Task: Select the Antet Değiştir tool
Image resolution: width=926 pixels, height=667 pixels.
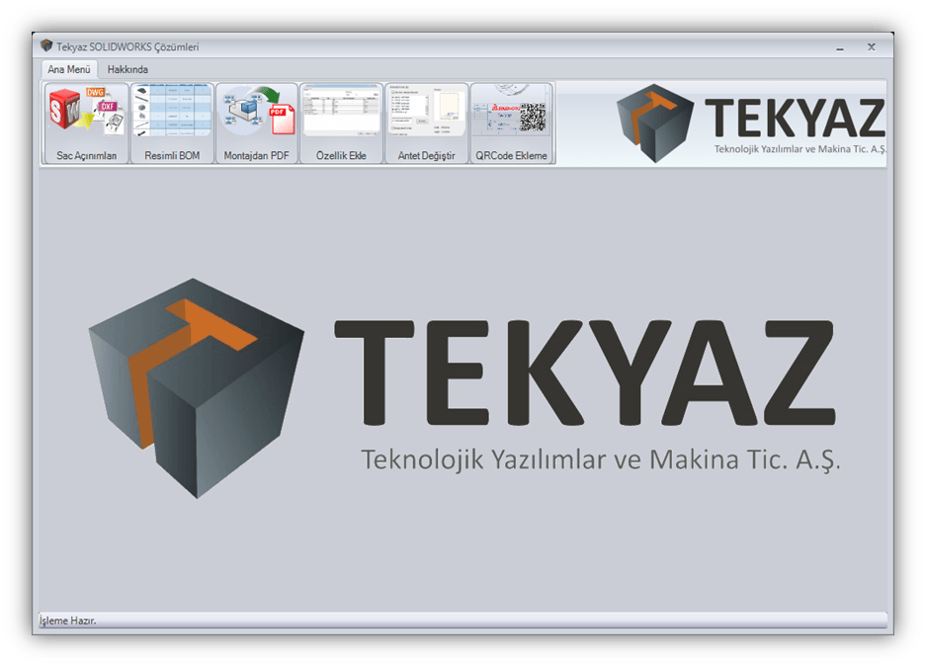Action: (426, 124)
